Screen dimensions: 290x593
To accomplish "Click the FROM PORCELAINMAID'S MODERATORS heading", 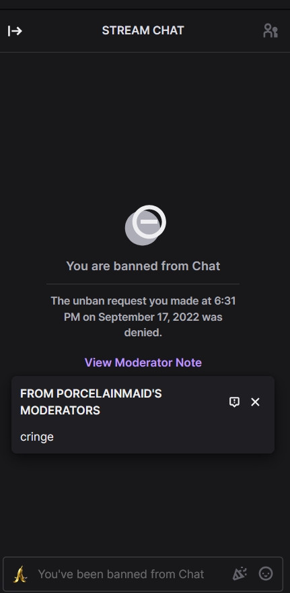I will 91,402.
